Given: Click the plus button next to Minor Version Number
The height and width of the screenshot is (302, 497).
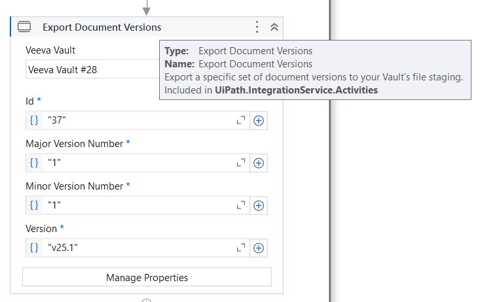Looking at the screenshot, I should click(x=259, y=205).
